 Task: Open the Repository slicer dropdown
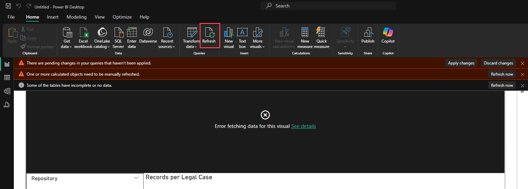point(136,178)
